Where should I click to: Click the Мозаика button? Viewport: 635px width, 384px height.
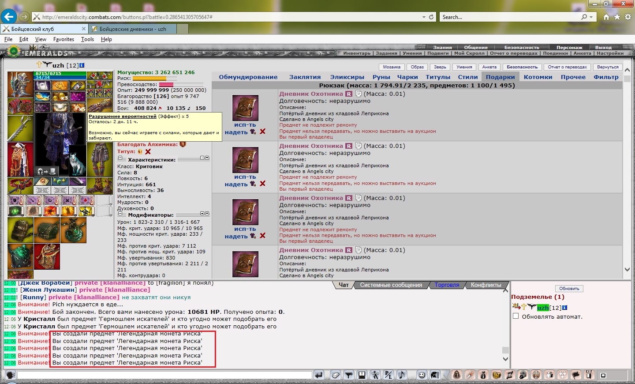(x=392, y=67)
